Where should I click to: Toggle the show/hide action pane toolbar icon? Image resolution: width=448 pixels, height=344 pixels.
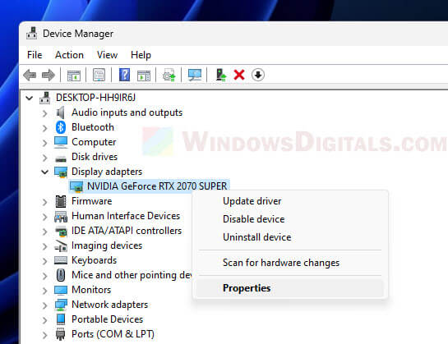144,76
